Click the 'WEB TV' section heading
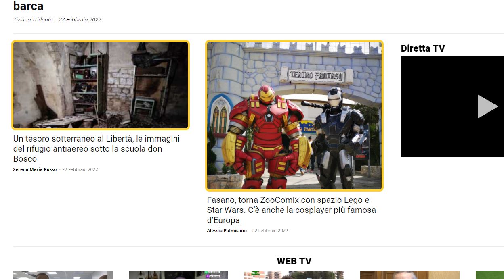504x279 pixels. (x=294, y=261)
